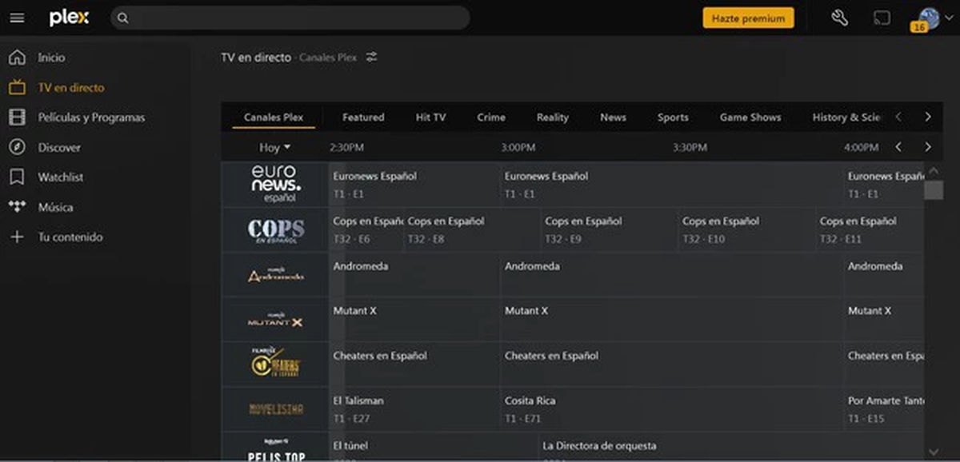
Task: Open settings with the wrench icon
Action: pyautogui.click(x=838, y=17)
